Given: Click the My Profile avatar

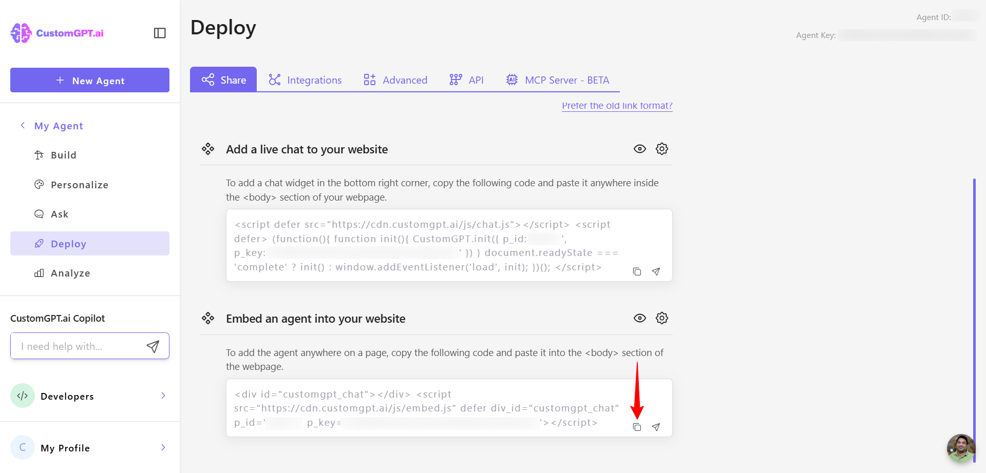Looking at the screenshot, I should click(x=23, y=447).
